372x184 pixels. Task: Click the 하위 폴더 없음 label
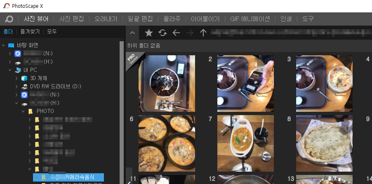pos(144,45)
